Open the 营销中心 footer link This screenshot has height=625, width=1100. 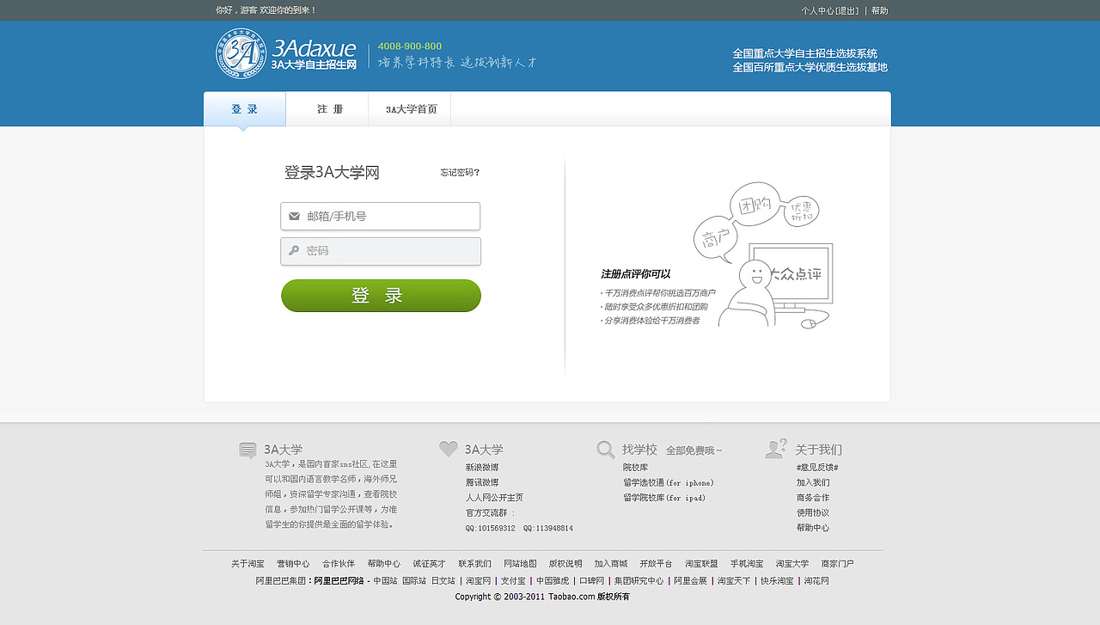pyautogui.click(x=293, y=564)
